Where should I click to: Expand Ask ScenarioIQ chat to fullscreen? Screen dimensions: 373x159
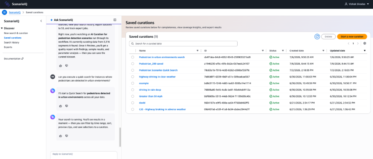tap(115, 20)
